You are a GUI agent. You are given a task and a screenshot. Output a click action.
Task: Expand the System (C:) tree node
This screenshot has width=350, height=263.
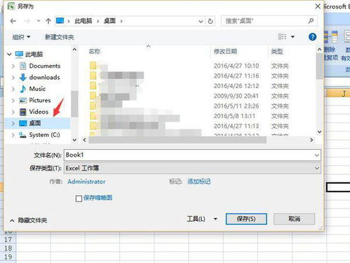point(13,135)
